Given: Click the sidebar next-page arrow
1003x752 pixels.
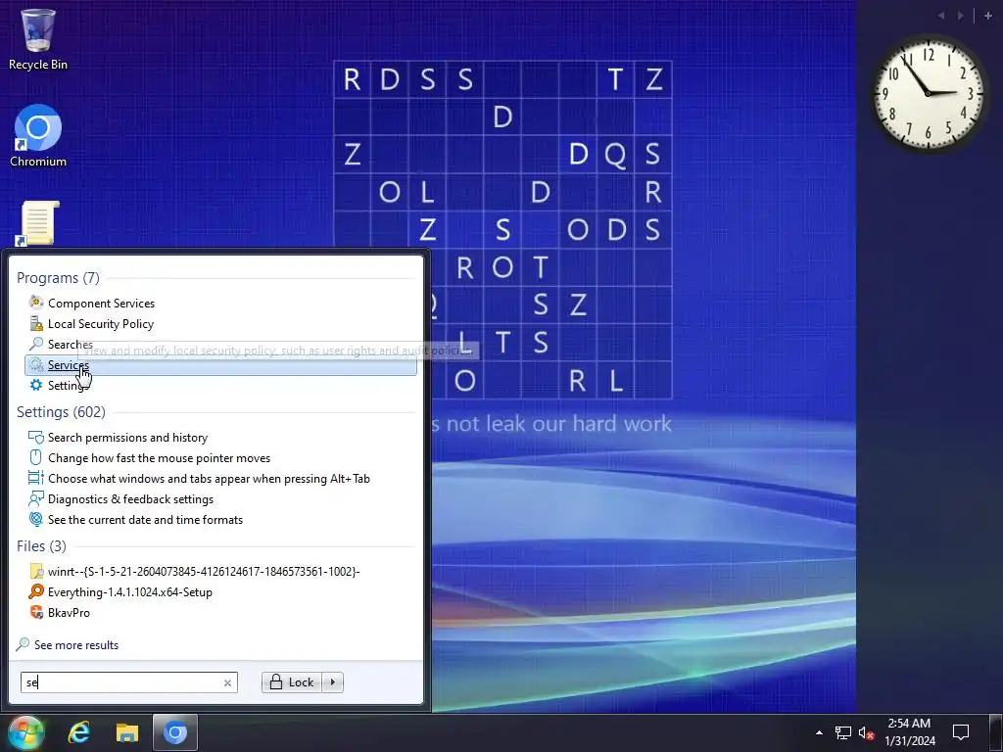Looking at the screenshot, I should coord(961,16).
